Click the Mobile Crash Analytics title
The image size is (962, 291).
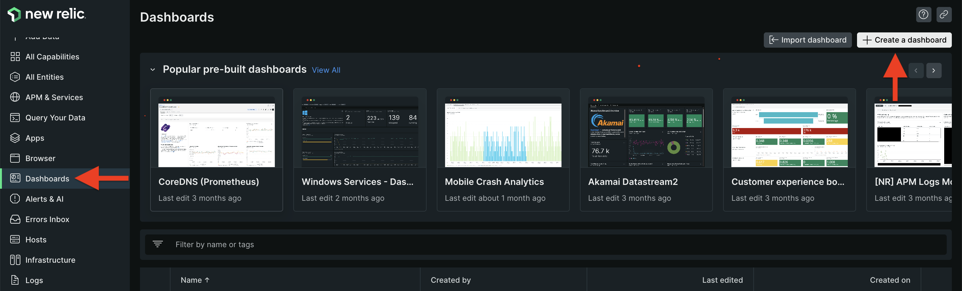tap(494, 182)
